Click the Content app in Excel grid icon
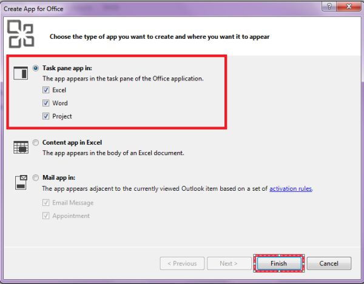Viewport: 364px width, 284px height. (21, 147)
